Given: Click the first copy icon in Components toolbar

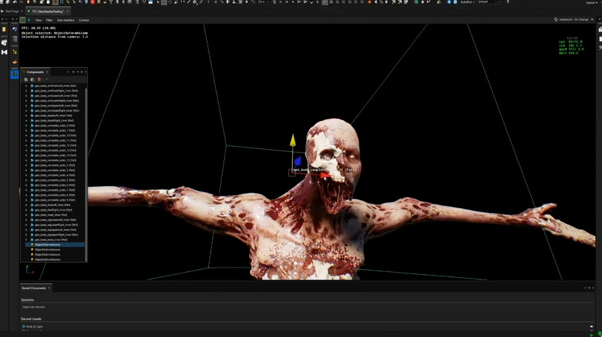Looking at the screenshot, I should pos(26,80).
